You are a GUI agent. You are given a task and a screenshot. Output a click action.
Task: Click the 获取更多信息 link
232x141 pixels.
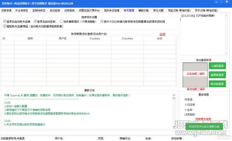coord(203,119)
